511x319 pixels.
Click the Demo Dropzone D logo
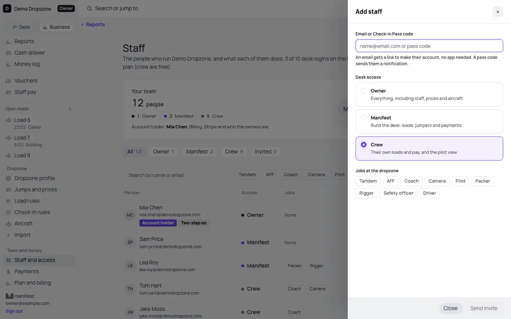[7, 9]
